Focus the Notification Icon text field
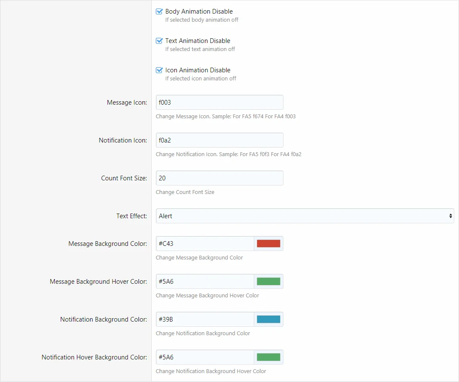Image resolution: width=459 pixels, height=382 pixels. [x=219, y=140]
